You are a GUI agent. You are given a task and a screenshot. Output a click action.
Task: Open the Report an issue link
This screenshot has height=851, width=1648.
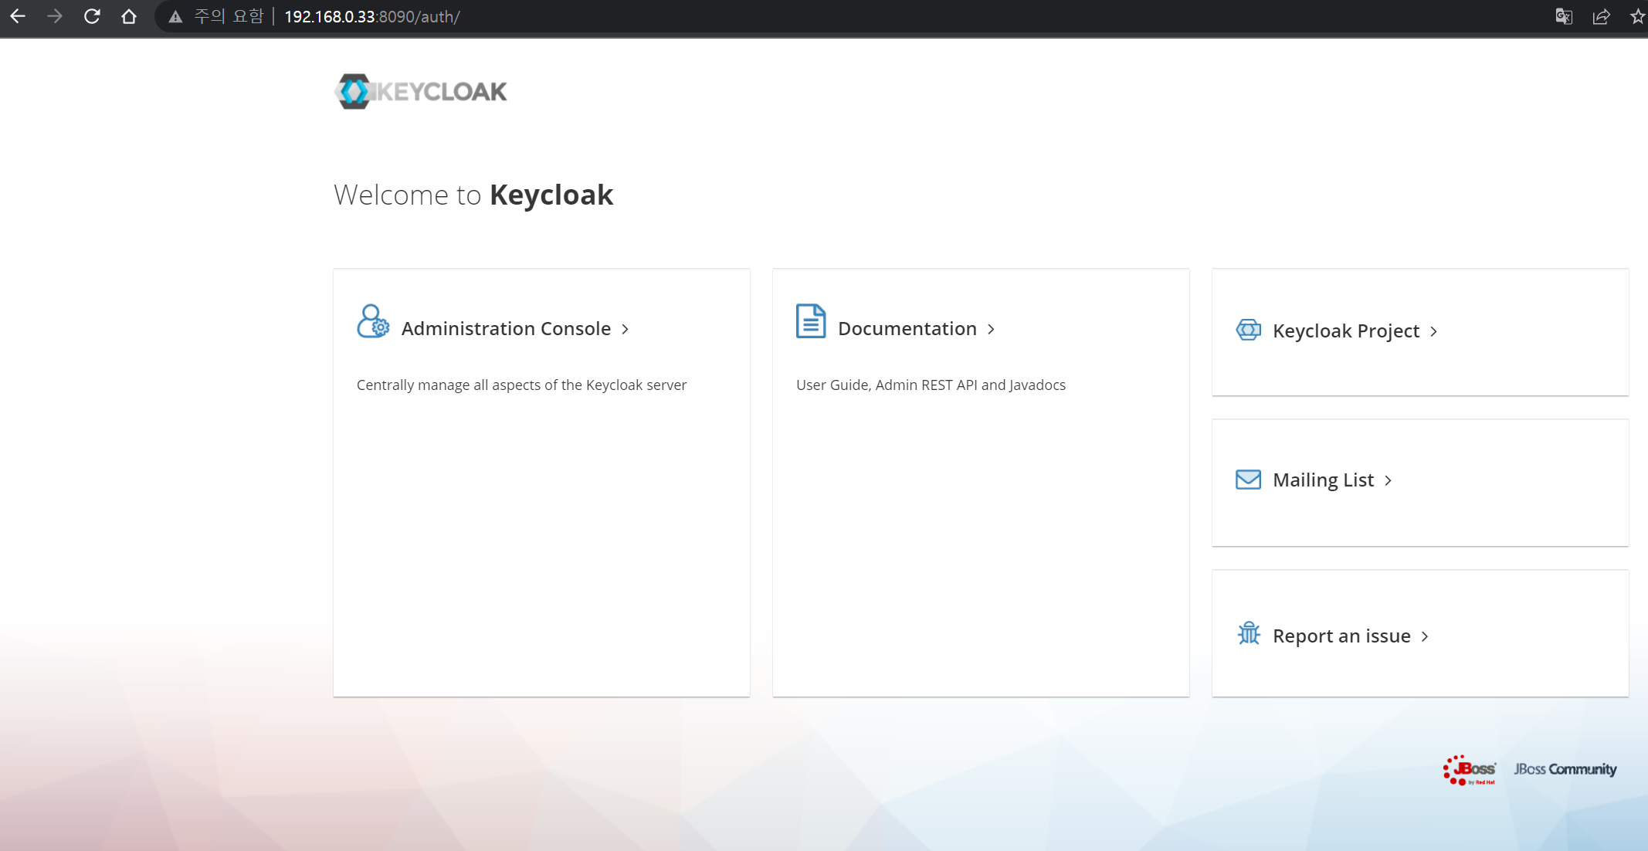1341,636
